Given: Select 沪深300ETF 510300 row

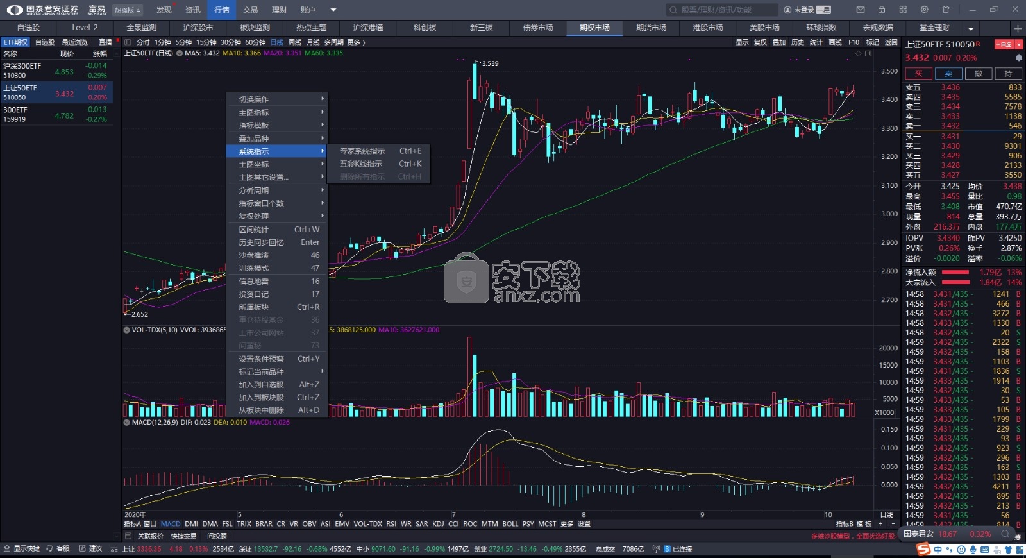Looking at the screenshot, I should pyautogui.click(x=56, y=71).
